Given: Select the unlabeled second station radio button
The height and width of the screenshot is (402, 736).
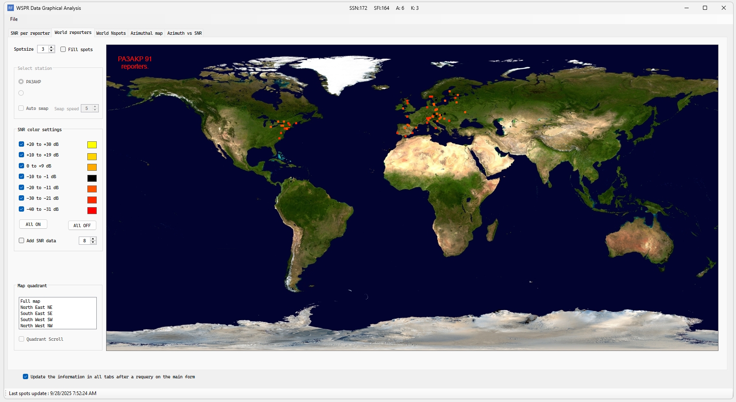Looking at the screenshot, I should pos(21,93).
